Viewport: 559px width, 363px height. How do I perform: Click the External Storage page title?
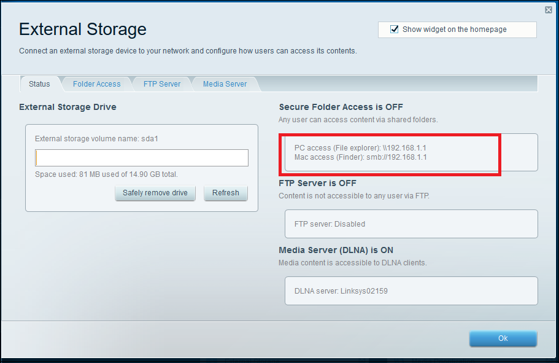tap(82, 29)
